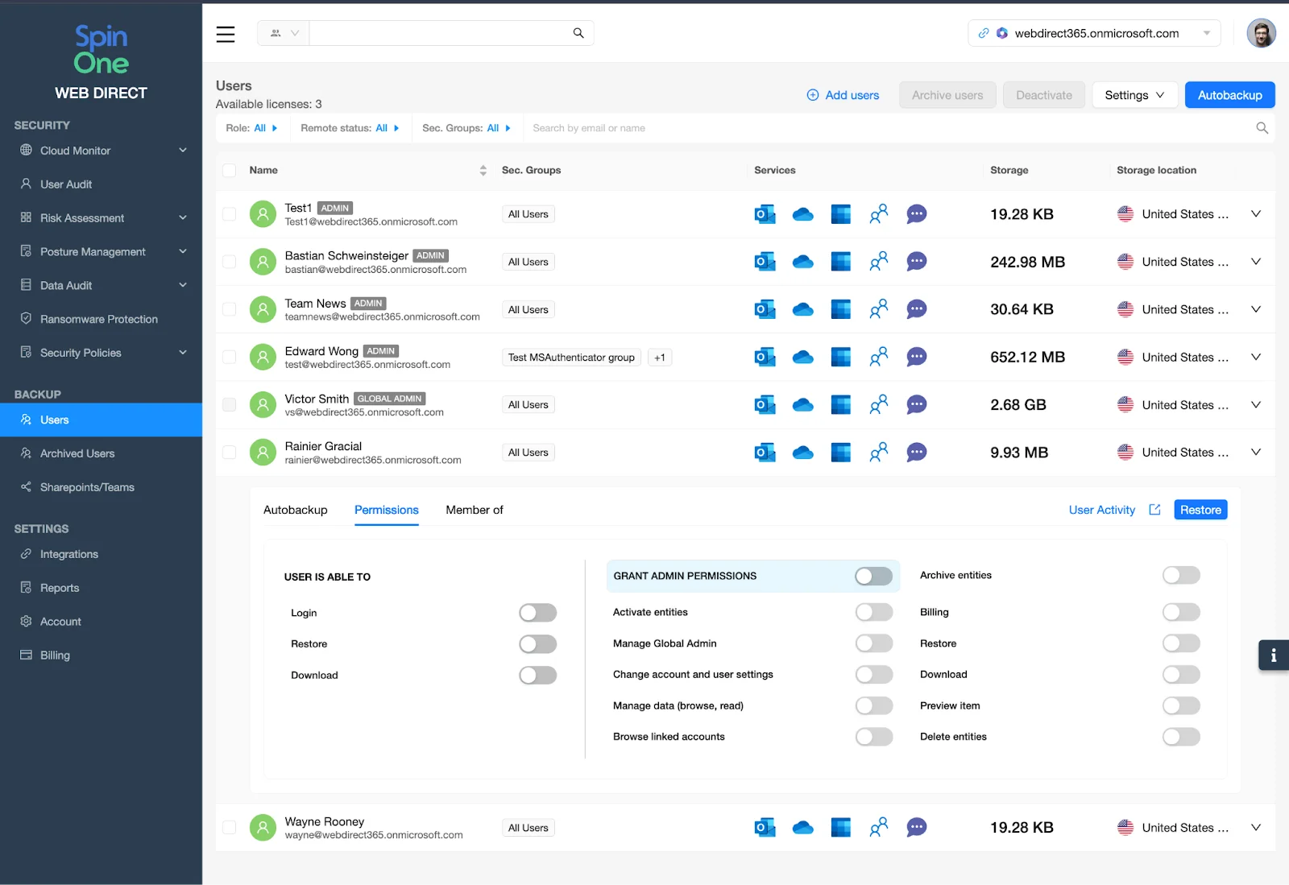This screenshot has width=1289, height=885.
Task: Select User Audit in the sidebar
Action: [x=65, y=184]
